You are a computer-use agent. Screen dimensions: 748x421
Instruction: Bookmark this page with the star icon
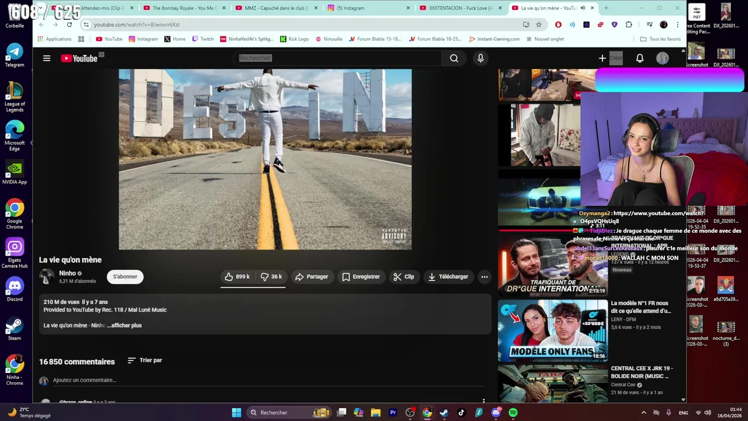539,25
